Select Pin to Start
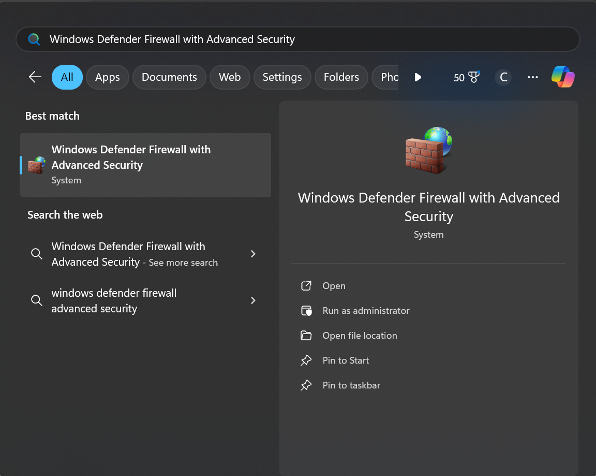Viewport: 596px width, 476px height. point(346,360)
